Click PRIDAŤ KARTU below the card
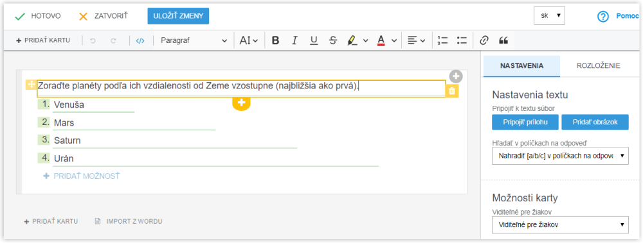643x243 pixels. (51, 221)
